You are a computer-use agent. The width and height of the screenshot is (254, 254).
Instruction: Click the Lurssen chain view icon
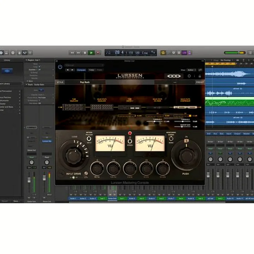coord(174,76)
